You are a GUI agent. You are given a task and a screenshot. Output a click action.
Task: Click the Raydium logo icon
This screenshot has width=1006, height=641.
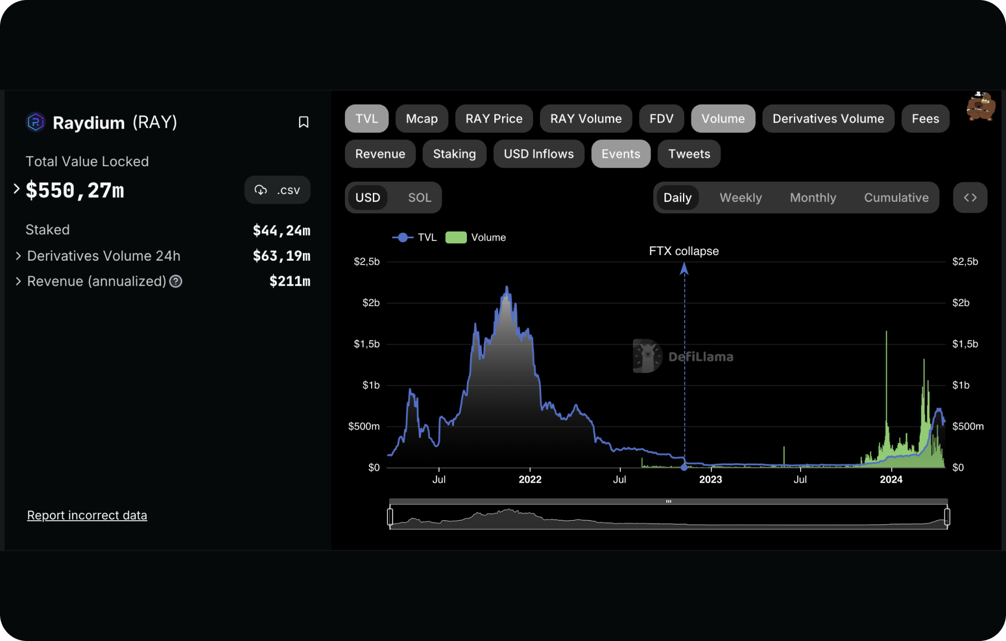[35, 122]
